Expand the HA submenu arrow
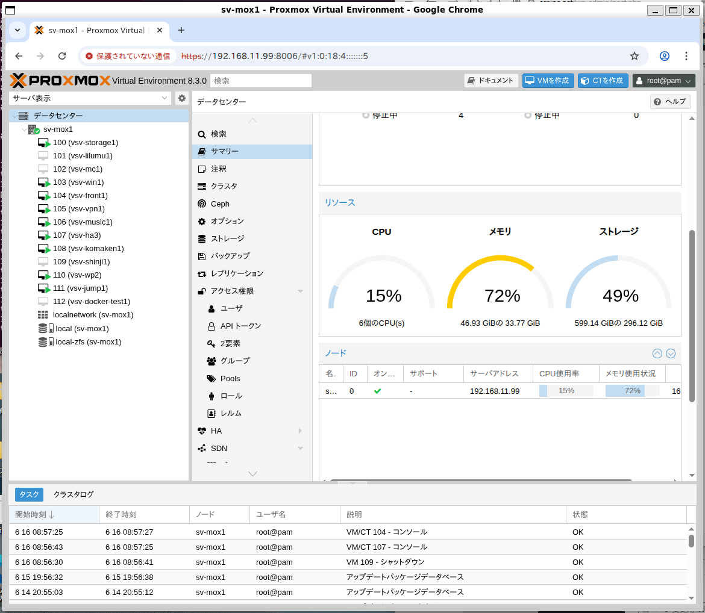The image size is (705, 613). (x=300, y=431)
